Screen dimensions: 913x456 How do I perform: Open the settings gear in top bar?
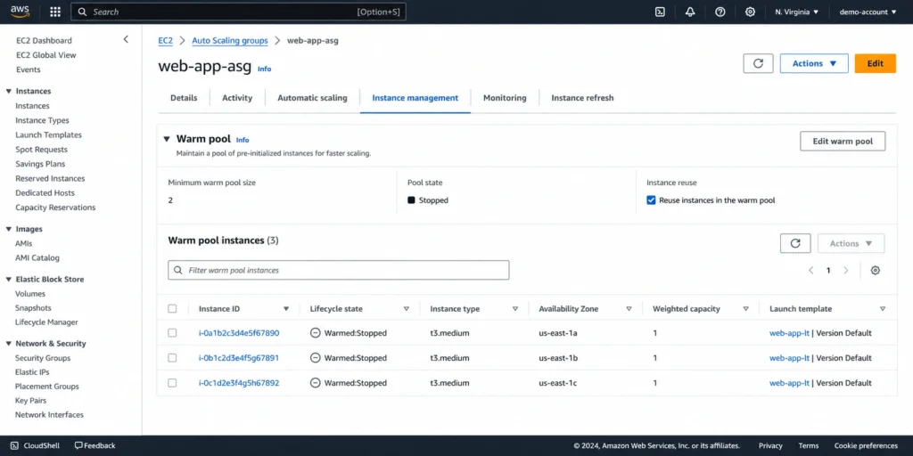tap(750, 12)
